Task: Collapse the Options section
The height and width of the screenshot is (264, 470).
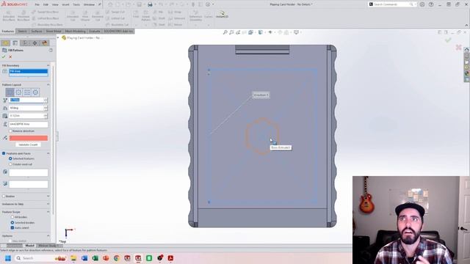Action: [48, 236]
